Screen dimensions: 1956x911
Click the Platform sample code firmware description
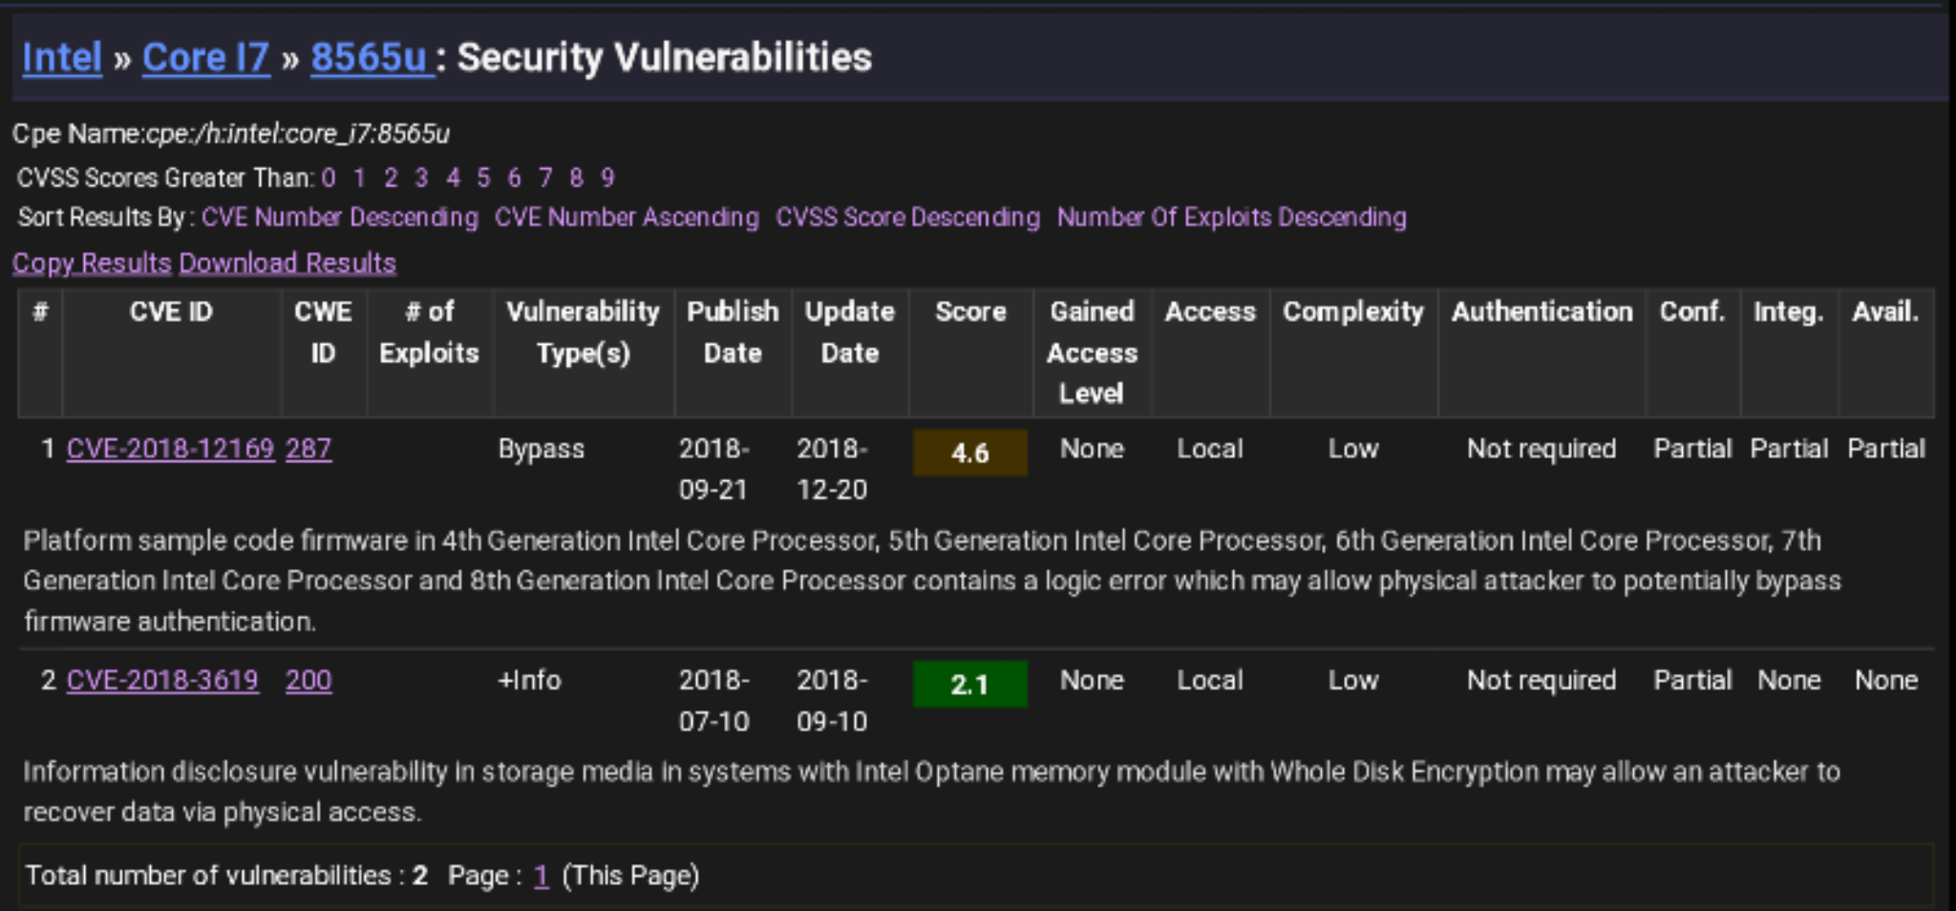(x=932, y=581)
